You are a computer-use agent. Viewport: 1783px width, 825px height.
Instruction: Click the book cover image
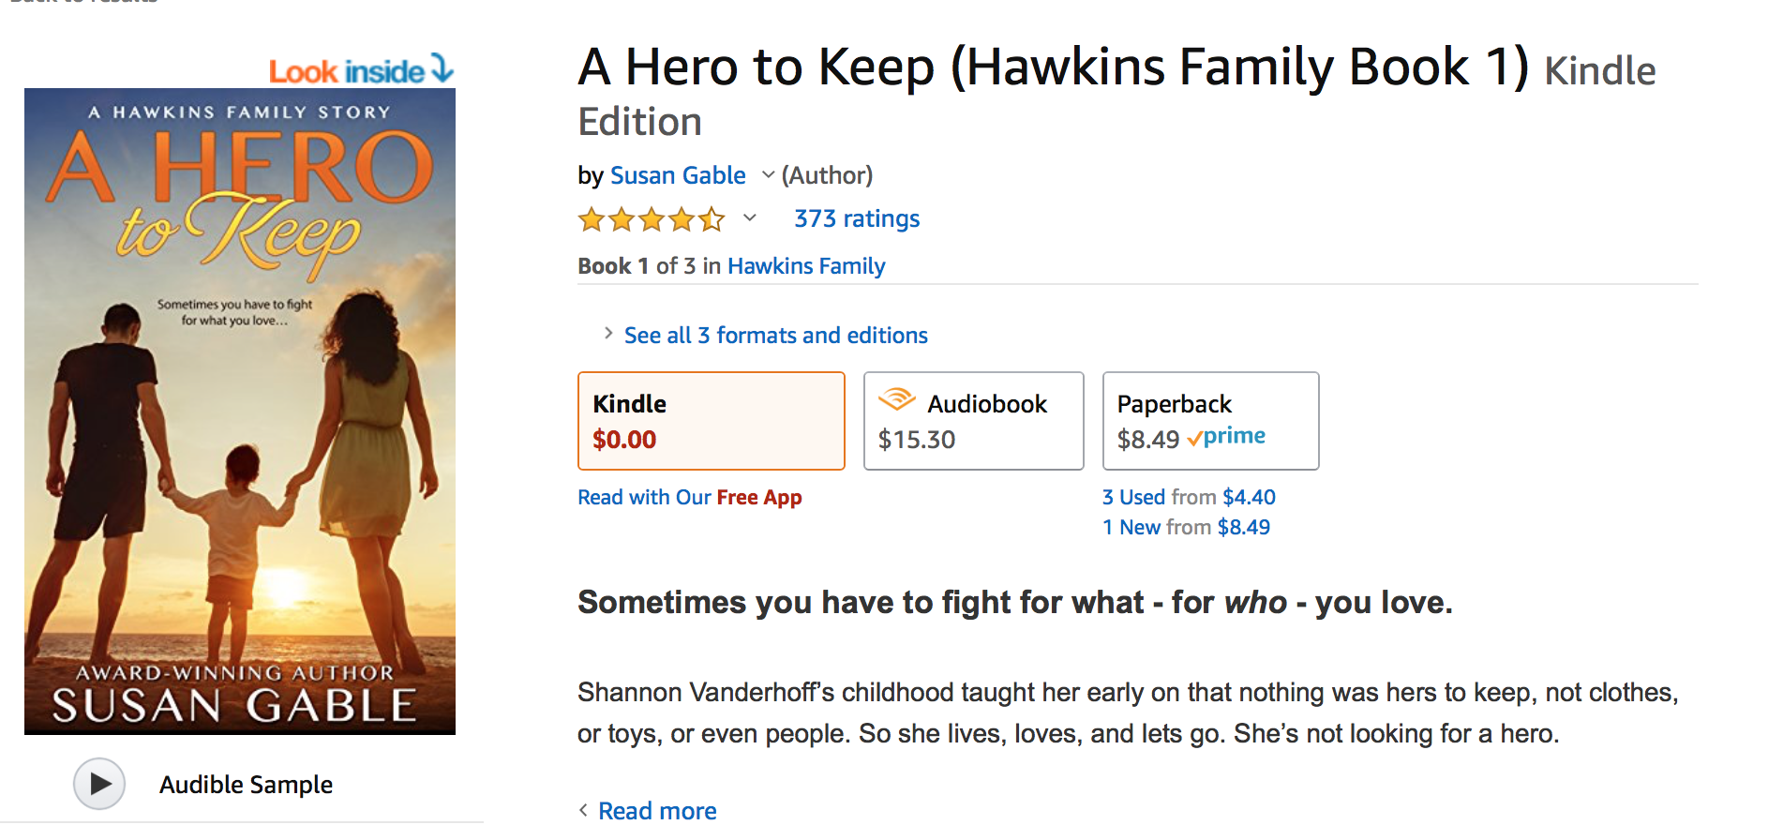[240, 412]
